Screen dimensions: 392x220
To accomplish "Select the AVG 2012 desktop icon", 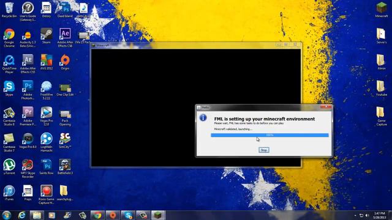I will click(x=47, y=62).
